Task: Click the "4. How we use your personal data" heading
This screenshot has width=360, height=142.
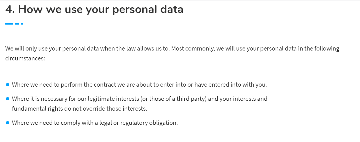Action: tap(94, 9)
